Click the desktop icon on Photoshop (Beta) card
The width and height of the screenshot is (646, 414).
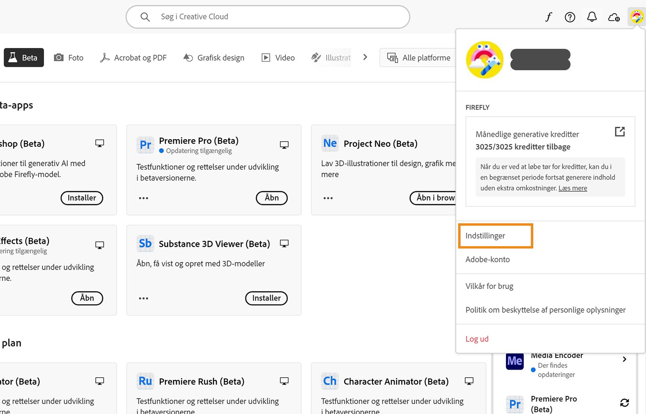(x=100, y=143)
